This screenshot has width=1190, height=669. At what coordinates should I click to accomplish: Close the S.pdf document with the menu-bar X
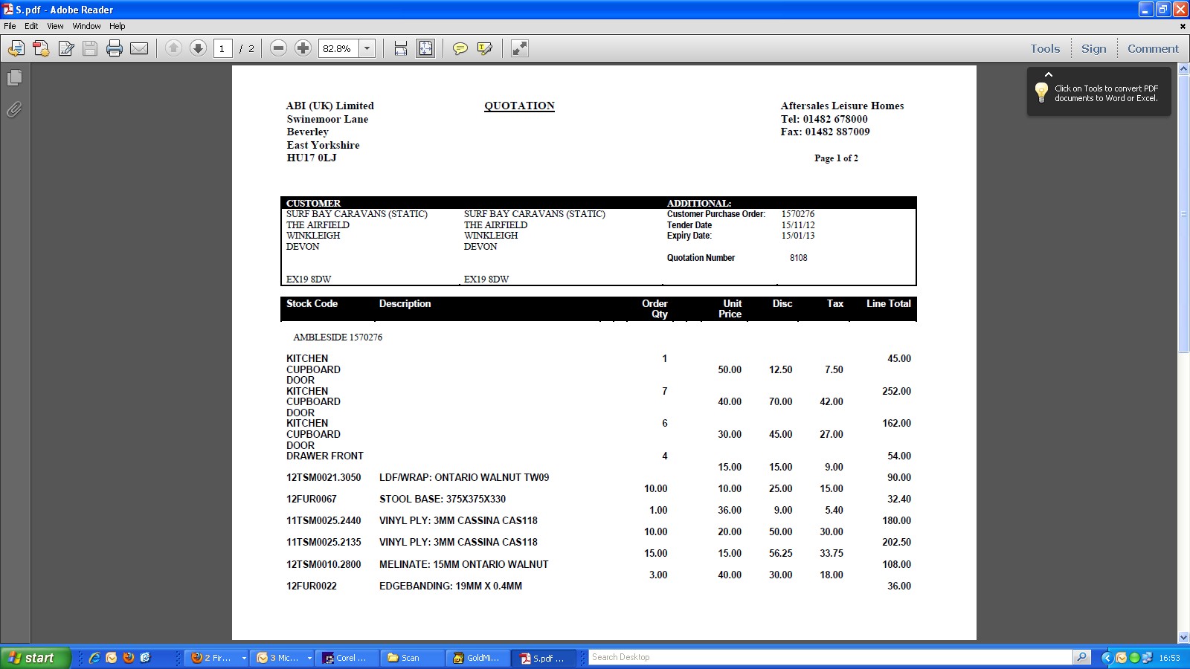click(1183, 26)
